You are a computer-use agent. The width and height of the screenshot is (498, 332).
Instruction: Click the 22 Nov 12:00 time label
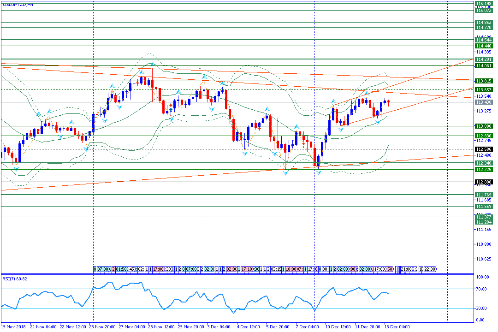click(x=73, y=327)
